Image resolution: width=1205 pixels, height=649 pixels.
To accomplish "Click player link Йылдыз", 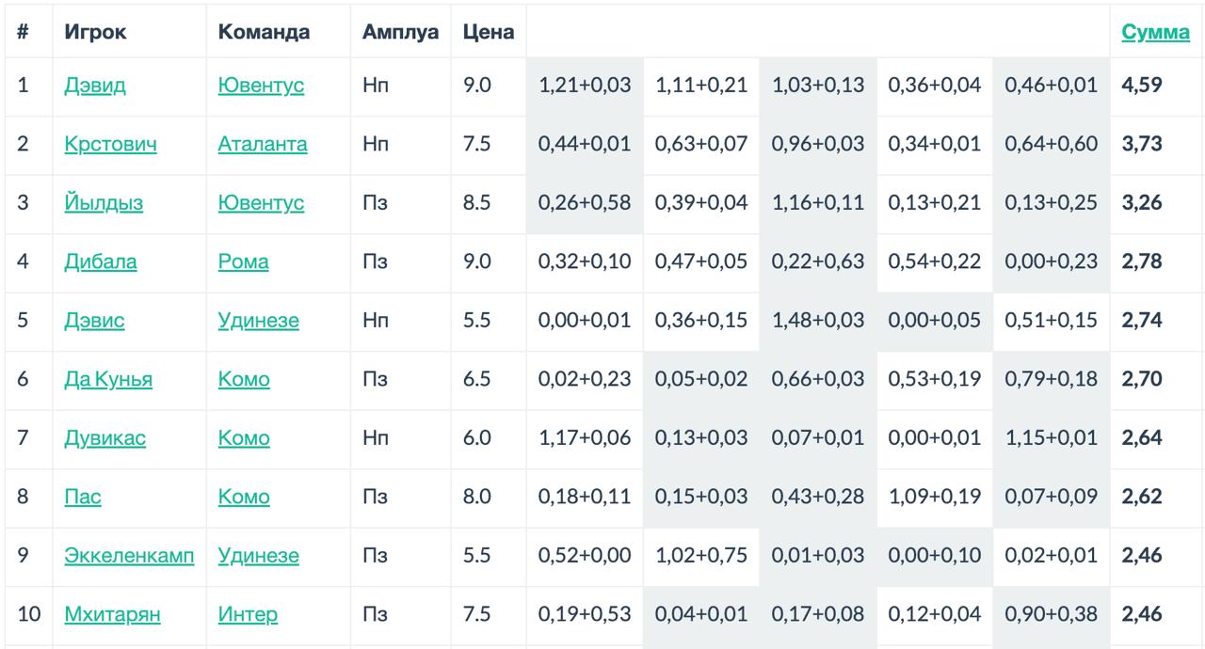I will 104,203.
